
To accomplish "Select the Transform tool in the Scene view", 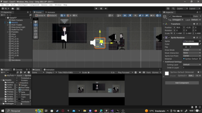I will click(36, 37).
